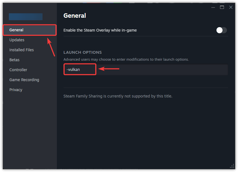Viewport: 238px width, 172px height.
Task: Open the Controller settings section
Action: 18,70
